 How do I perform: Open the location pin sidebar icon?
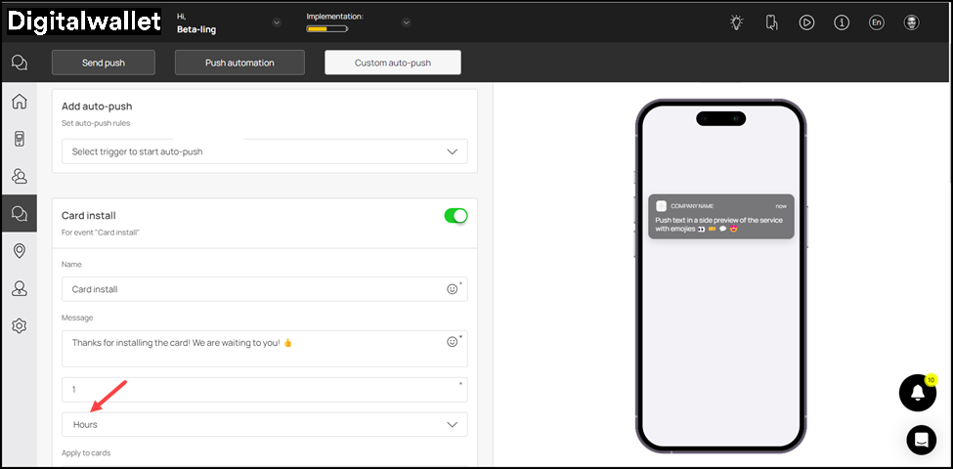(19, 251)
